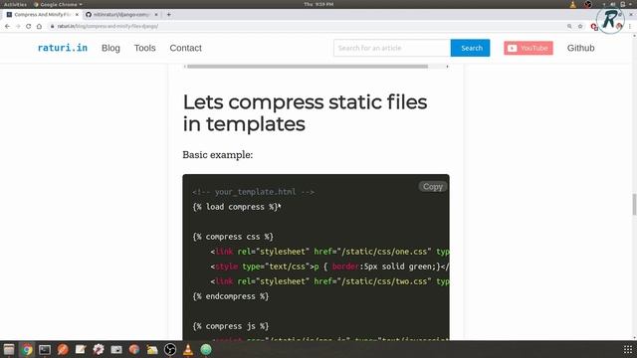Open the Github link in header

click(580, 48)
